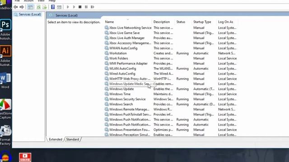289x162 pixels.
Task: Select the Windows Remote Management service
Action: pyautogui.click(x=129, y=109)
